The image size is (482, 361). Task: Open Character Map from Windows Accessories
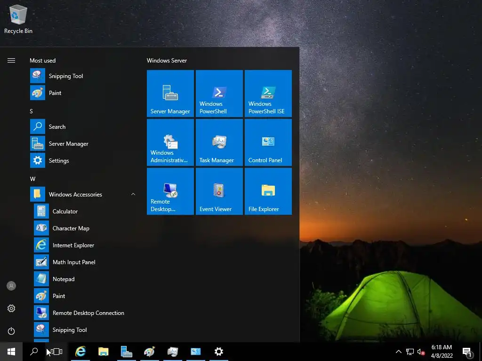tap(85, 228)
